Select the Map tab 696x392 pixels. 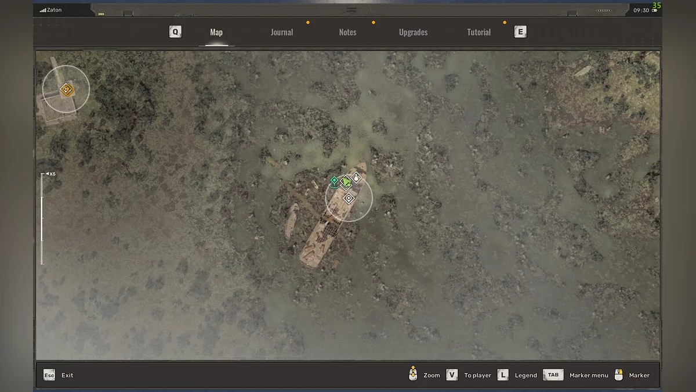[216, 33]
